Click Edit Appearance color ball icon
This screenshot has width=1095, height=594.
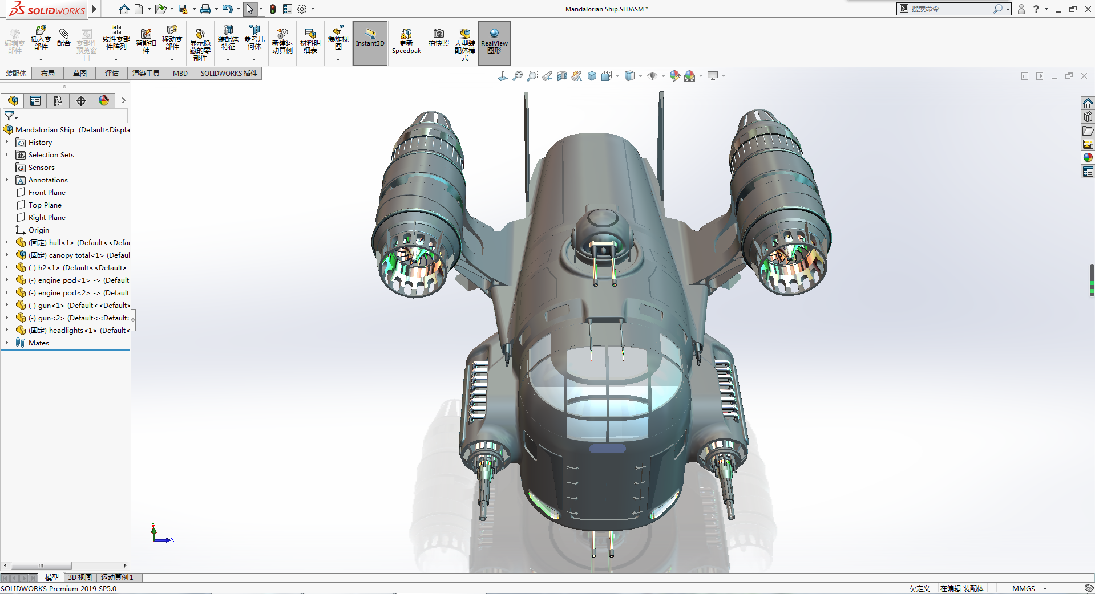[x=675, y=76]
